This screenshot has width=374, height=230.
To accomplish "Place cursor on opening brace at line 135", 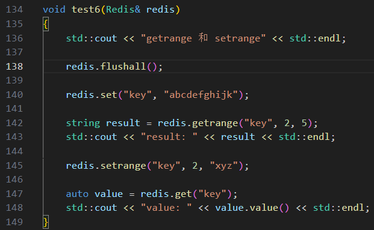I will [46, 24].
